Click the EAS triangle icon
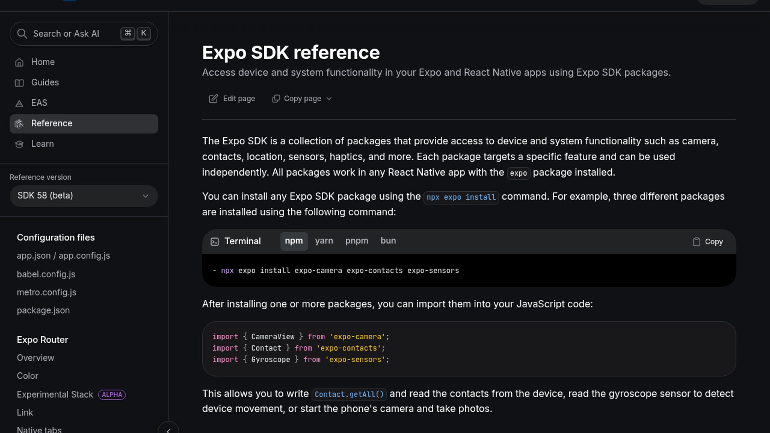 pos(19,103)
